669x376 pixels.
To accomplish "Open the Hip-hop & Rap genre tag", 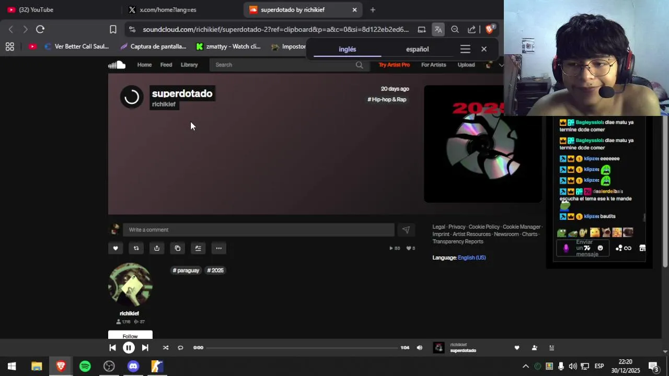I will tap(387, 99).
